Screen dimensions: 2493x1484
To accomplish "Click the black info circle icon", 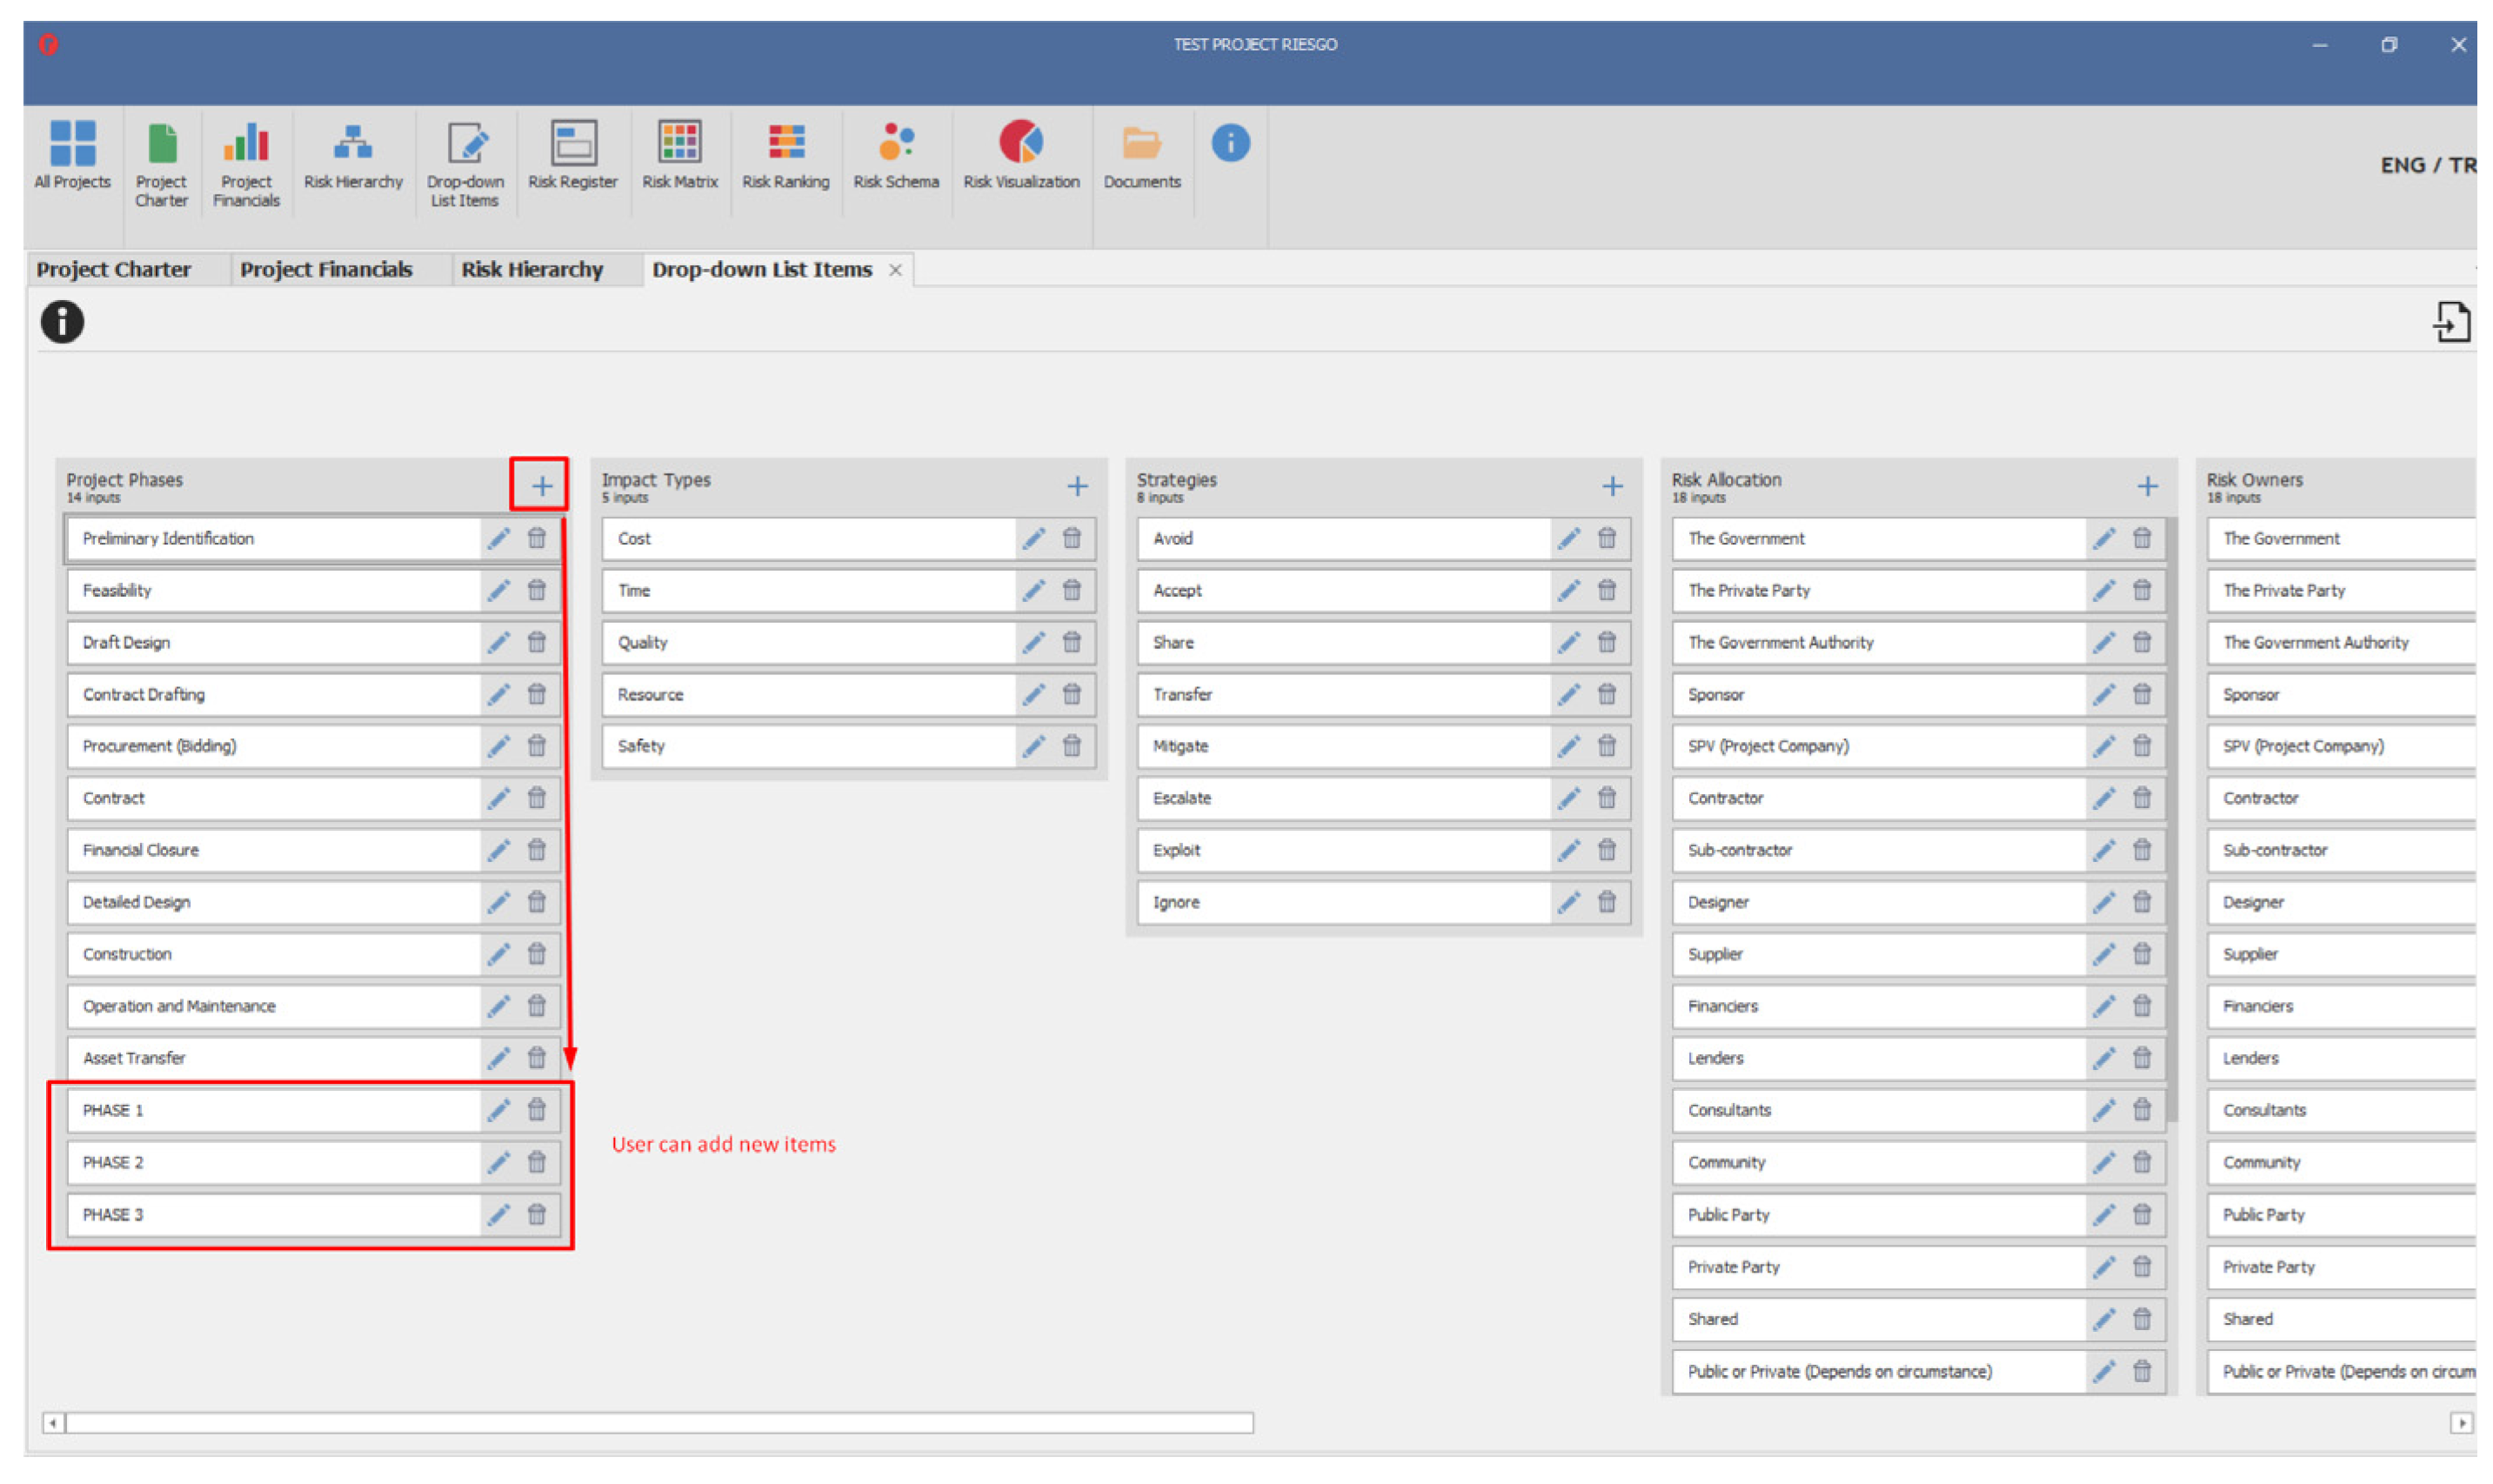I will pyautogui.click(x=62, y=322).
